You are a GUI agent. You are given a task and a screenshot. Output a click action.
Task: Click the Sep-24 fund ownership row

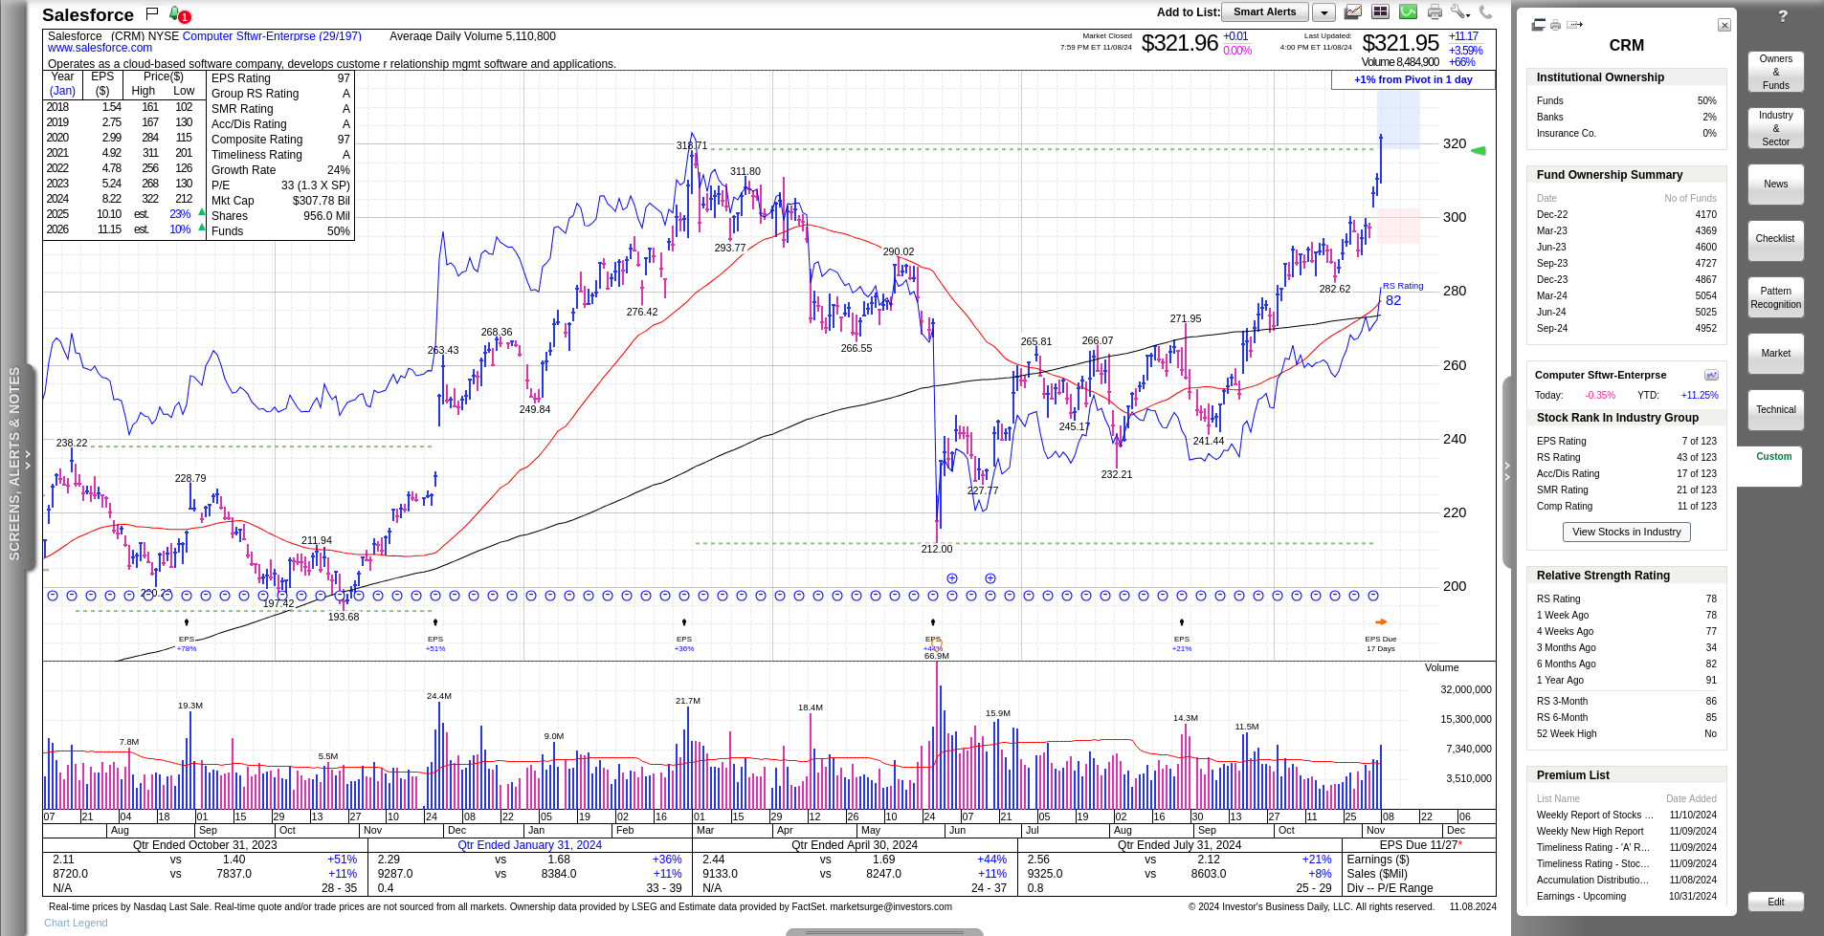pos(1626,328)
